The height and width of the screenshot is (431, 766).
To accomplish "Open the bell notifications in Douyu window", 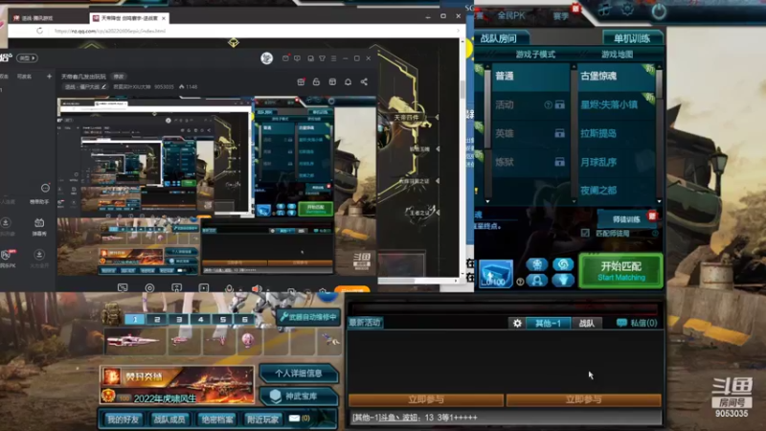I will pos(348,82).
